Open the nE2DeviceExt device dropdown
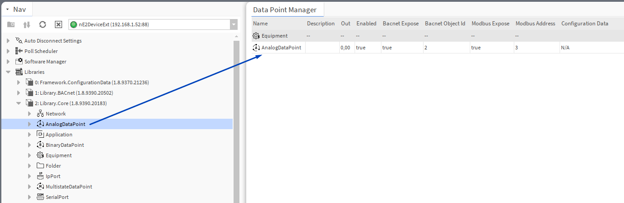Screen dimensions: 624x203 tap(234, 24)
